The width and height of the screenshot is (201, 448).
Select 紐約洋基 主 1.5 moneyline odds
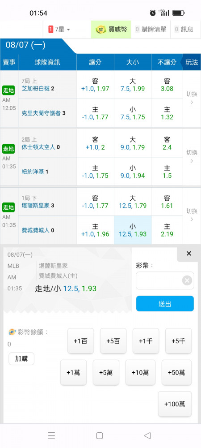coord(167,172)
